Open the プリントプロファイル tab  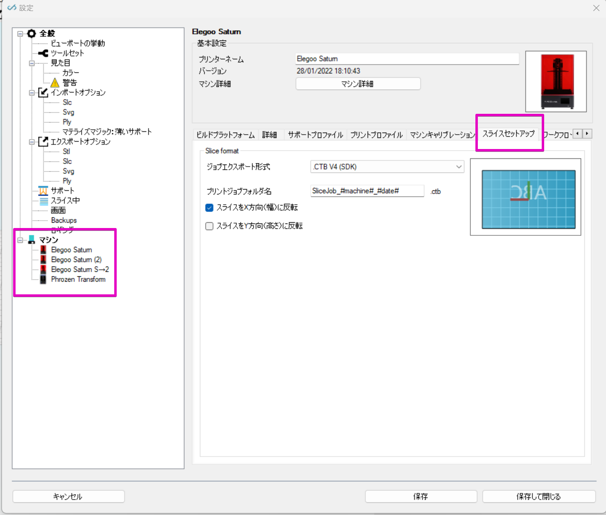point(377,135)
